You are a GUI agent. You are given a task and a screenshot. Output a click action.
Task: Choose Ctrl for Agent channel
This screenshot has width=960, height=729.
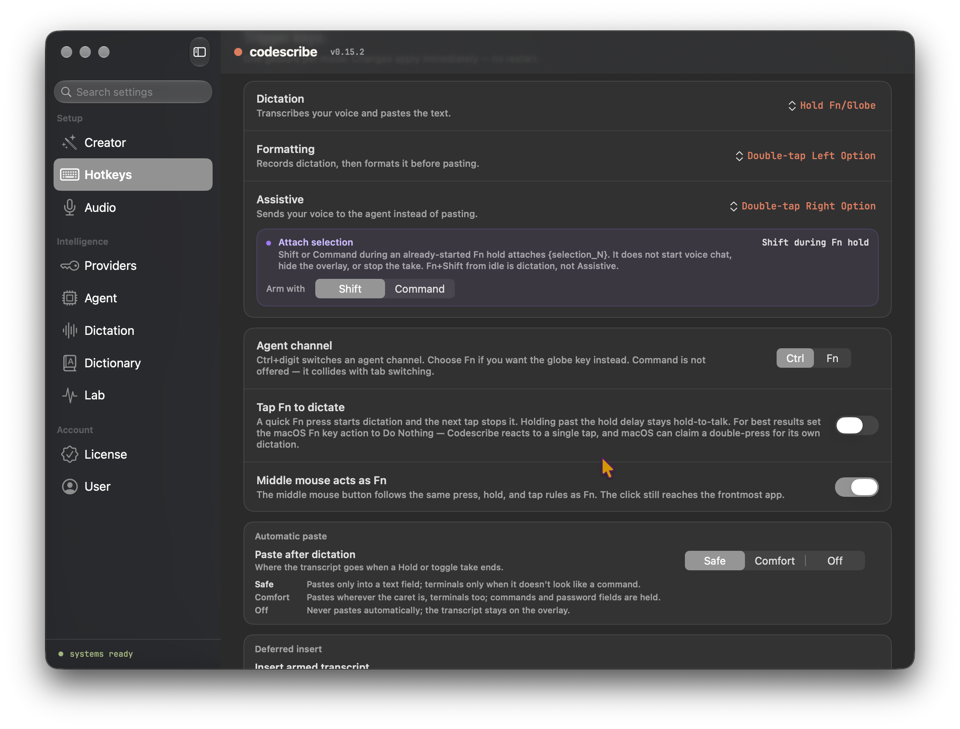point(794,358)
